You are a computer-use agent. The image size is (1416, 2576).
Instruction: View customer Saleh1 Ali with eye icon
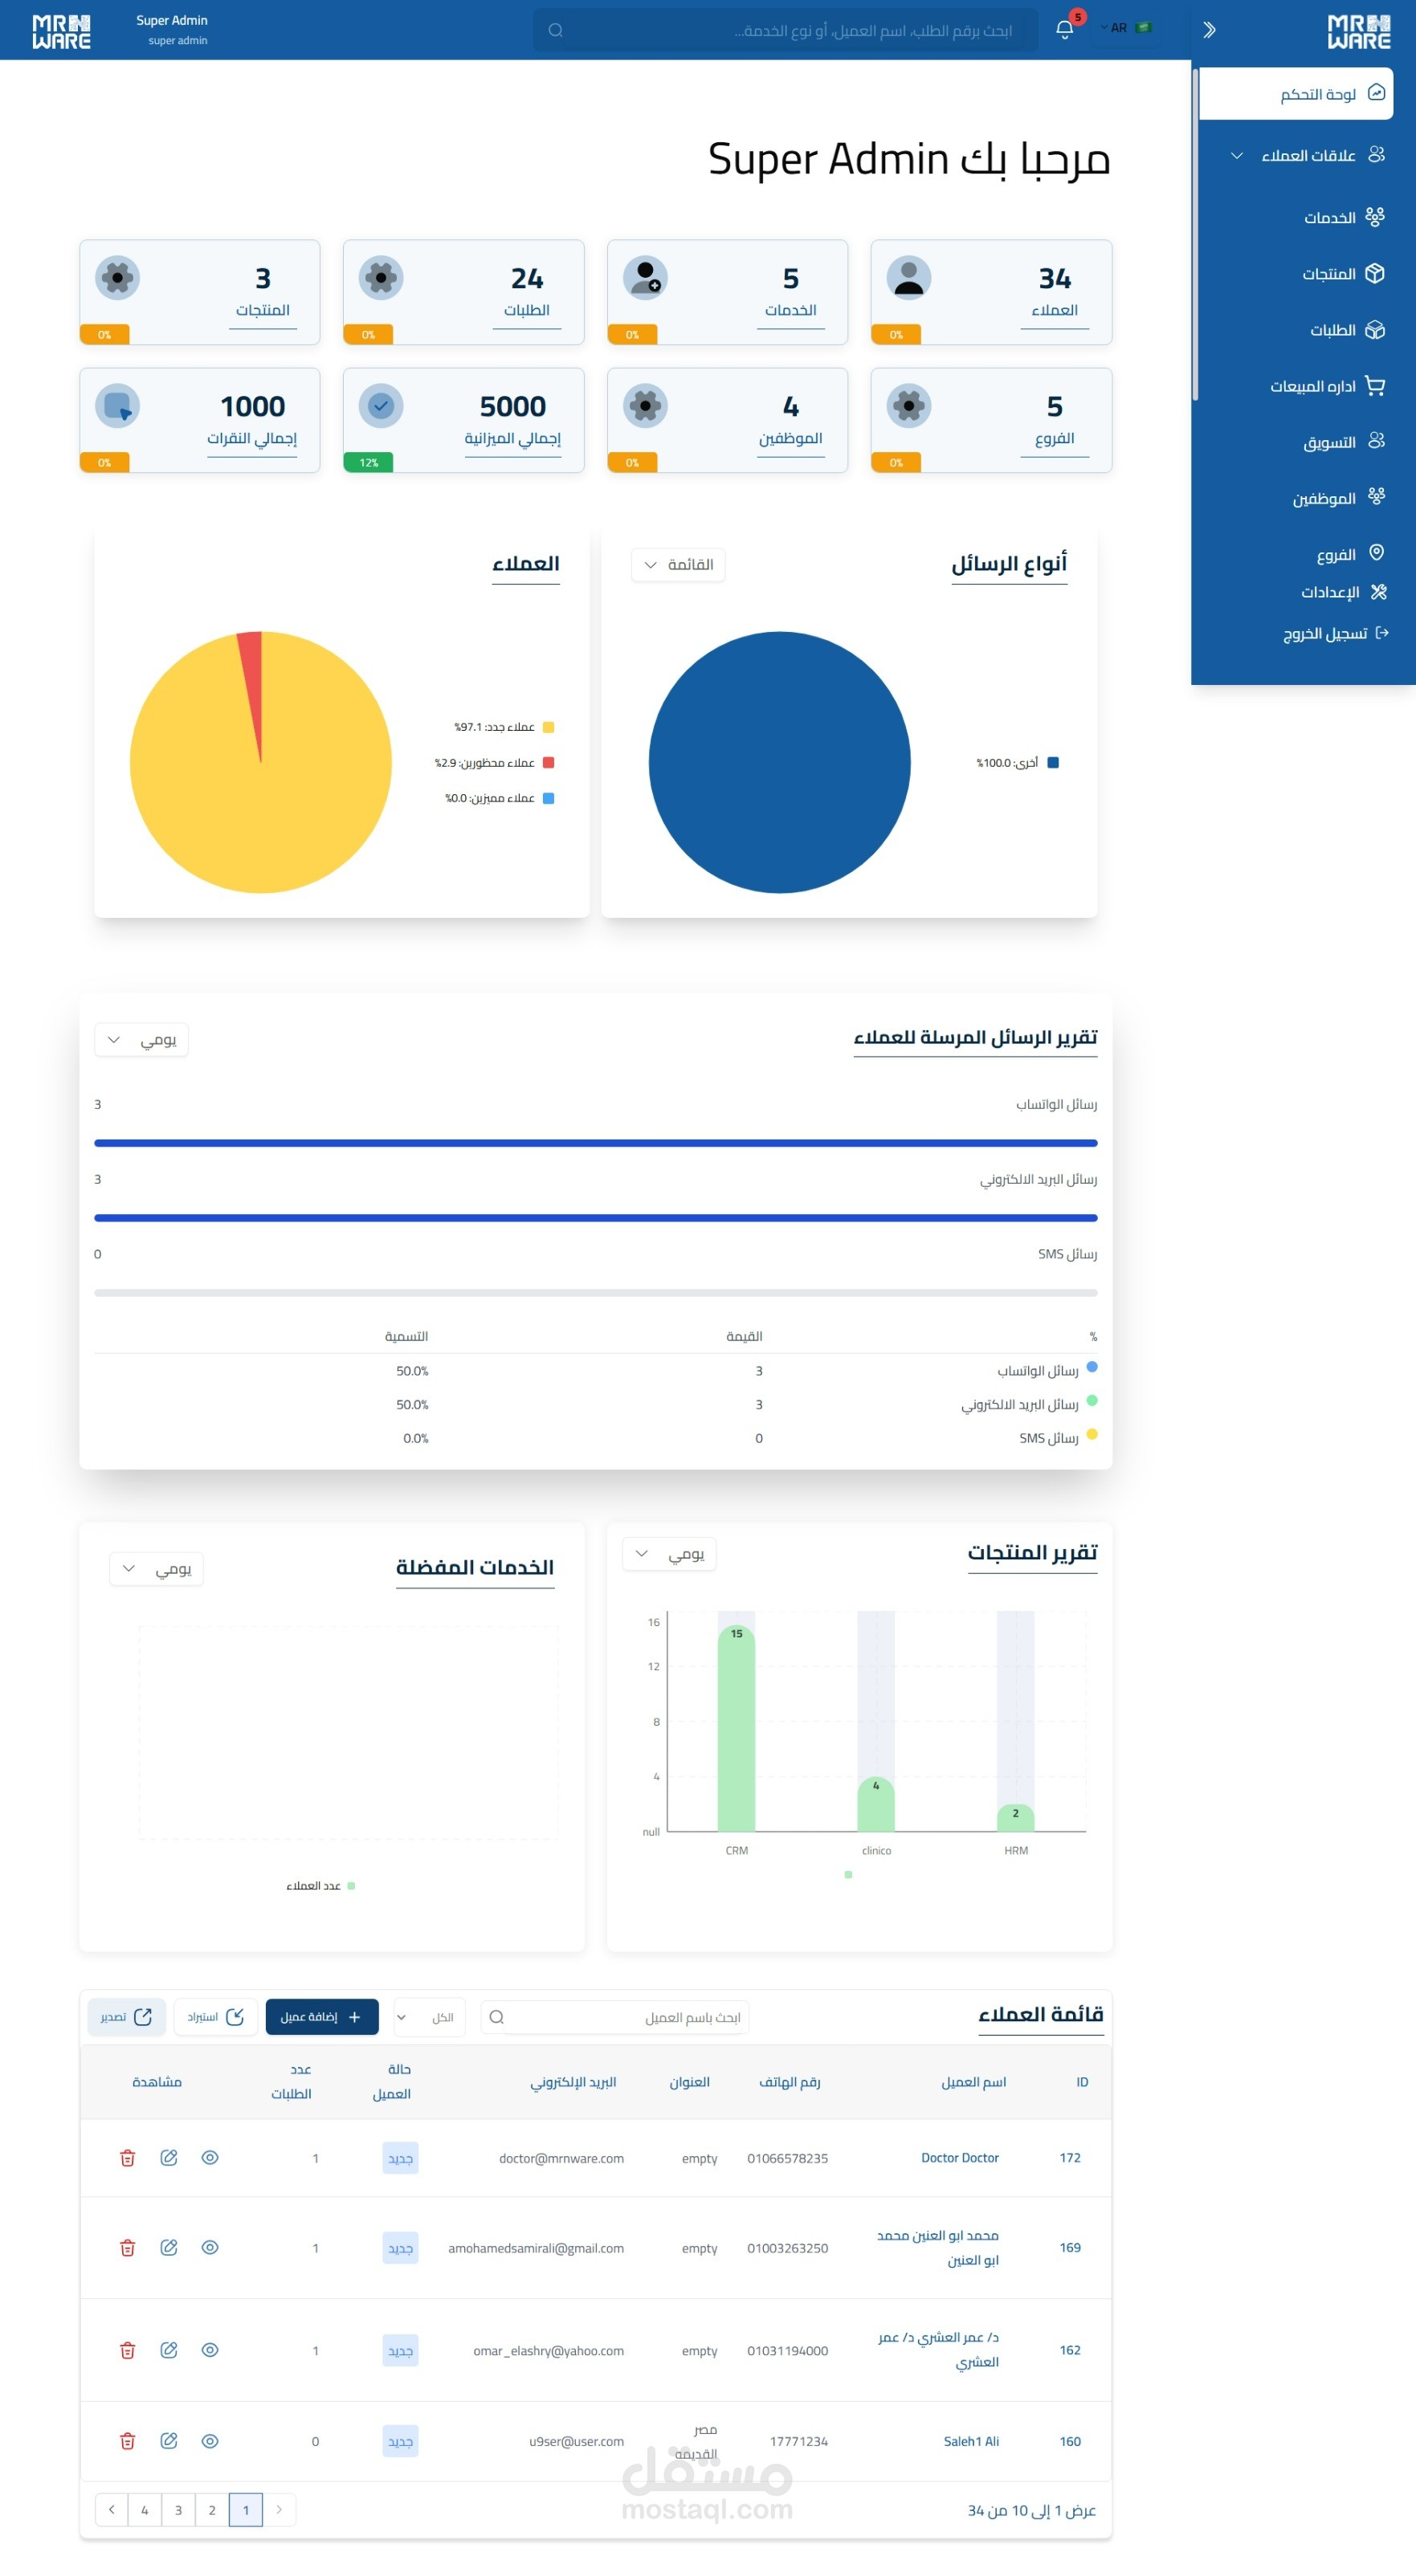pyautogui.click(x=210, y=2441)
